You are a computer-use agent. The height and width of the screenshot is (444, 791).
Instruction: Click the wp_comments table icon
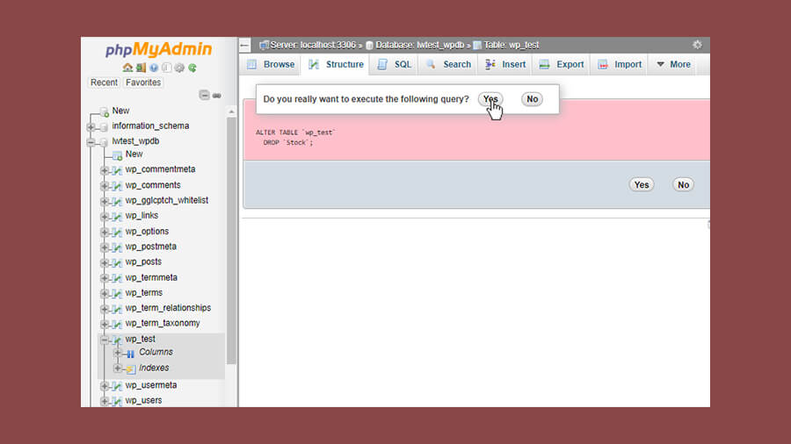117,186
